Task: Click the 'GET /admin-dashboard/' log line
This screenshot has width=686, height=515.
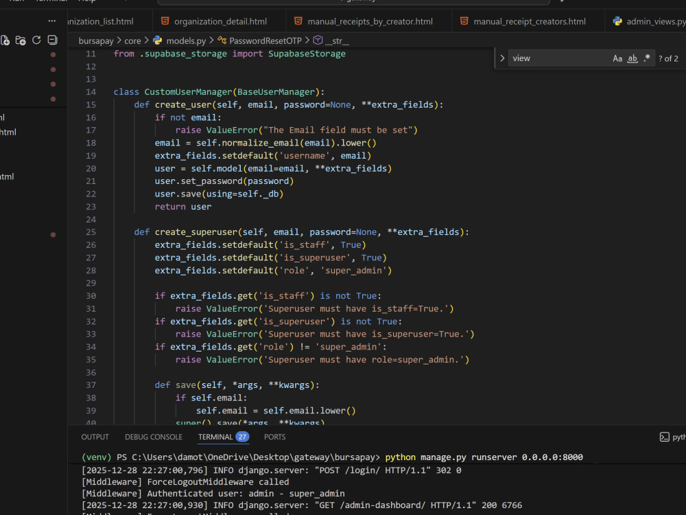Action: coord(302,505)
